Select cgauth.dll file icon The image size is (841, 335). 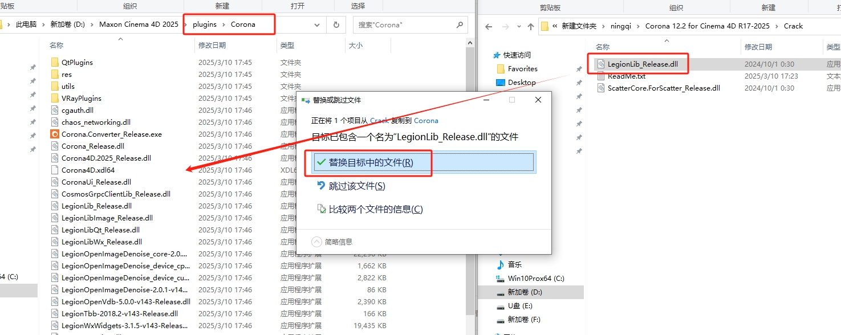(55, 110)
